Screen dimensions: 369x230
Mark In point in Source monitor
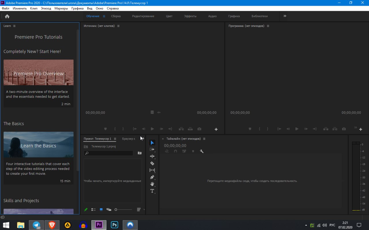pyautogui.click(x=115, y=129)
